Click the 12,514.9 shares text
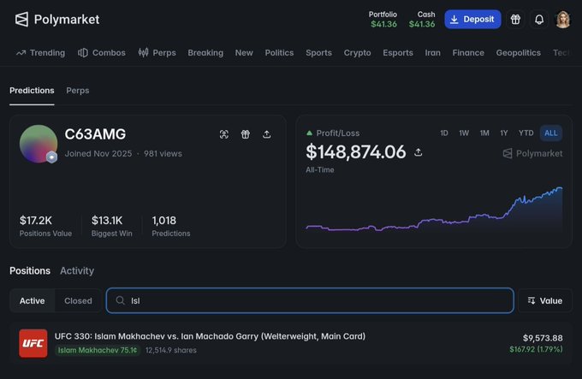582x379 pixels. tap(171, 350)
